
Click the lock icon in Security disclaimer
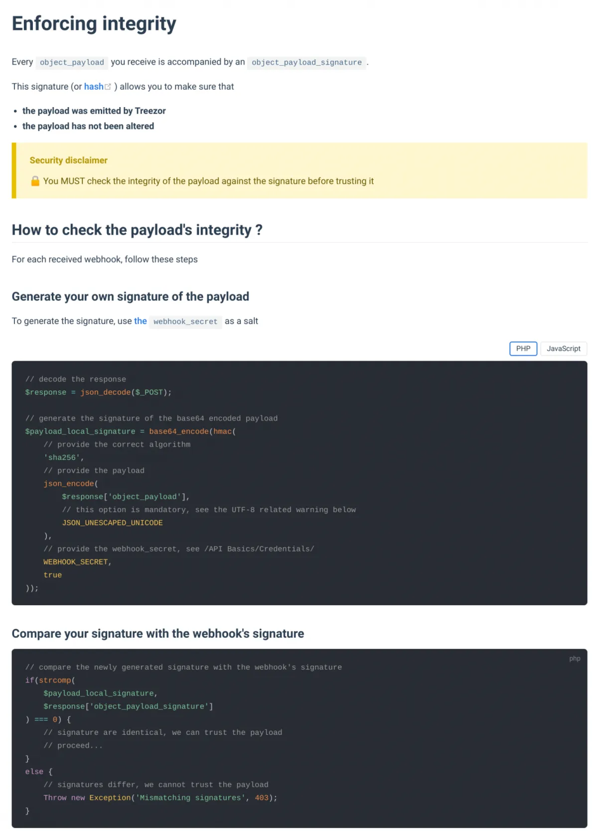point(35,181)
